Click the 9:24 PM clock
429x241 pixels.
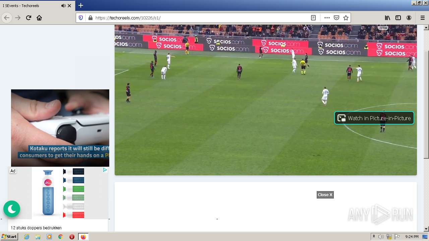point(412,237)
